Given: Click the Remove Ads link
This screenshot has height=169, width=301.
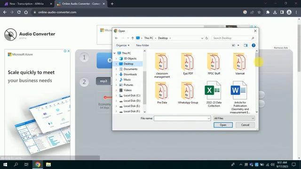Looking at the screenshot, I should [x=281, y=48].
